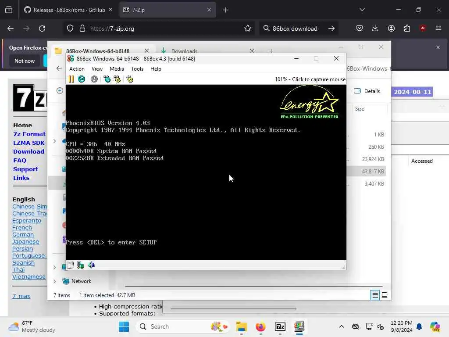Screen dimensions: 449x337
Task: Close the 7-Zip browser tab
Action: [x=209, y=10]
